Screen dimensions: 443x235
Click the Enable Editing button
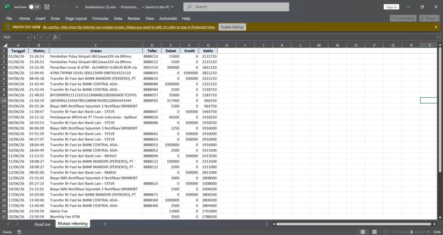click(232, 27)
